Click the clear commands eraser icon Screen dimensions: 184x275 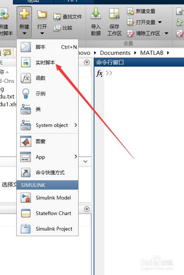click(x=180, y=33)
